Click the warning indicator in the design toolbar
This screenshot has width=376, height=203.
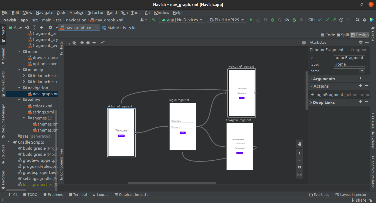point(304,43)
